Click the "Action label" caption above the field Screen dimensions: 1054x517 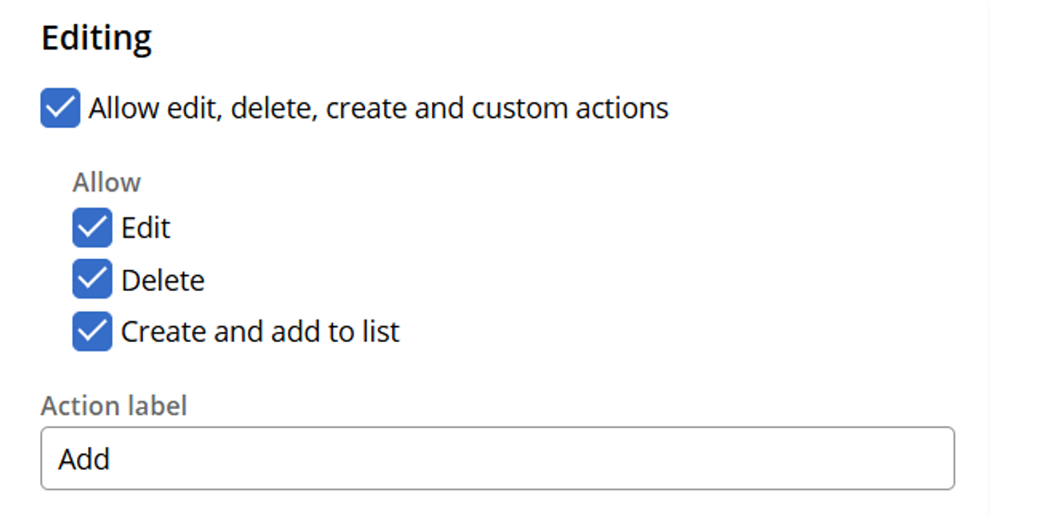point(112,405)
